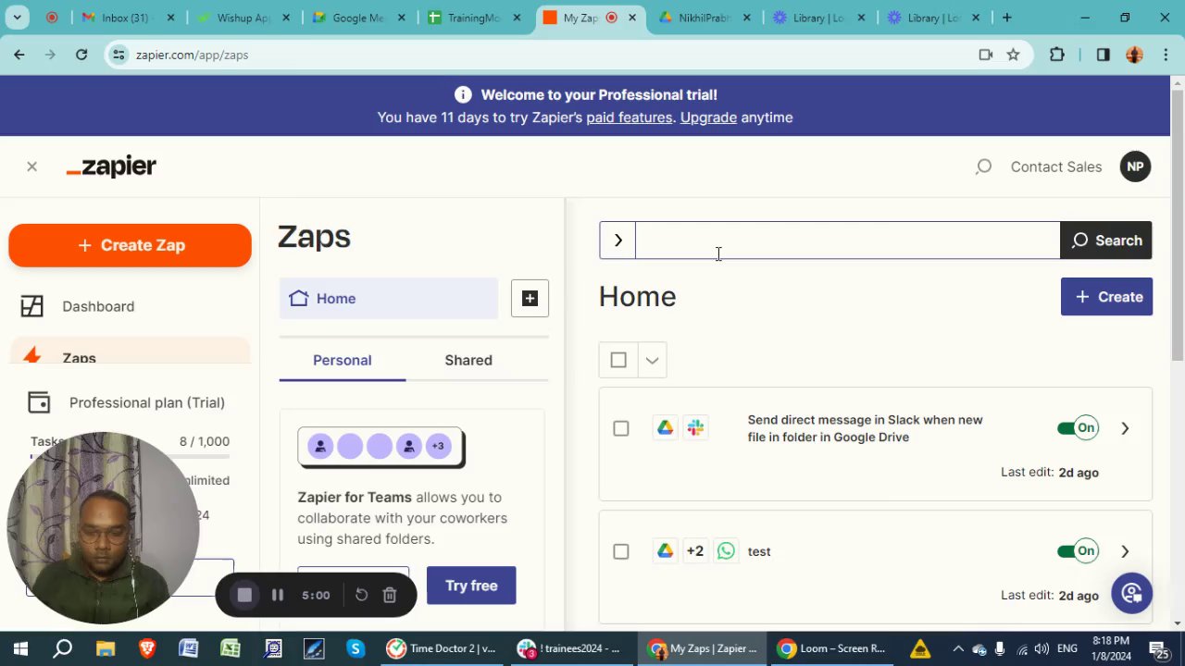Click the address bar URL zapier.com/app/zaps
This screenshot has width=1185, height=666.
[192, 55]
